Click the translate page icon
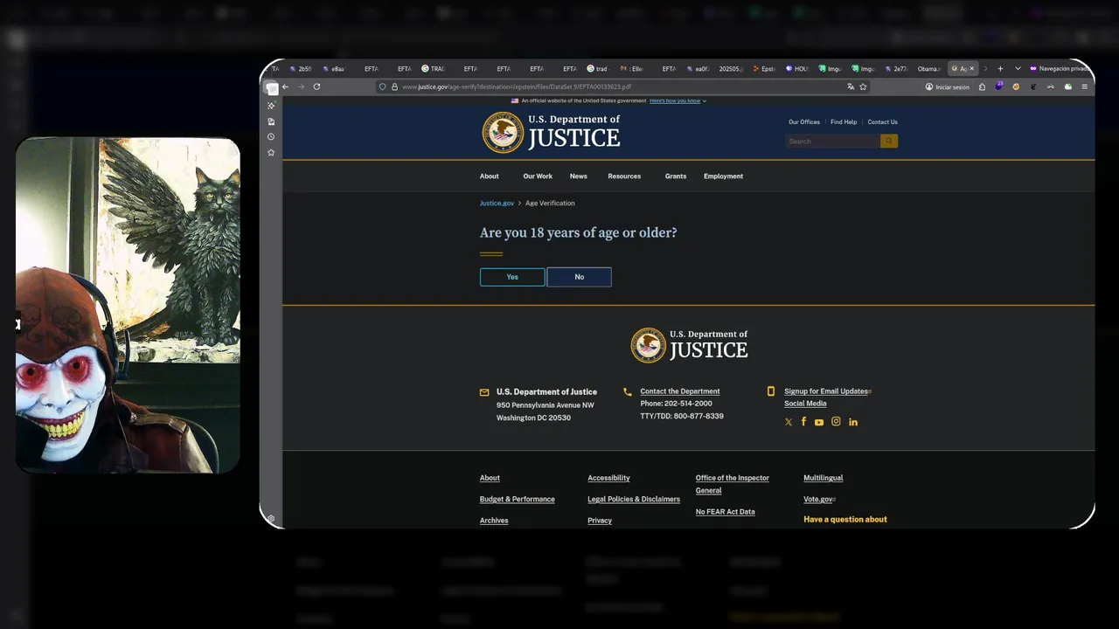1119x629 pixels. [x=851, y=86]
